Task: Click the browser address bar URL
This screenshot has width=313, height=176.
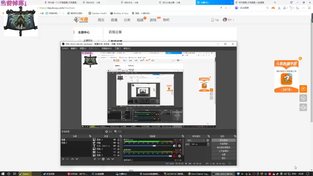Action: [57, 8]
